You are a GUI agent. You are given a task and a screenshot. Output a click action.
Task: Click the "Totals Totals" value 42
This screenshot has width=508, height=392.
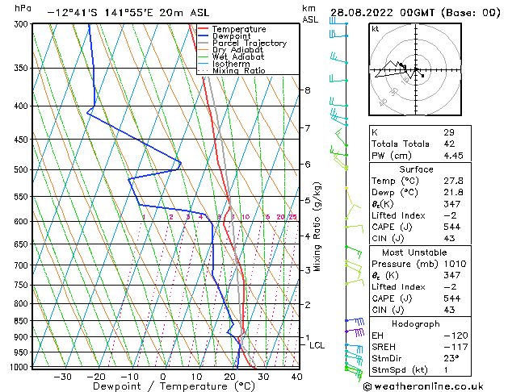(x=449, y=144)
